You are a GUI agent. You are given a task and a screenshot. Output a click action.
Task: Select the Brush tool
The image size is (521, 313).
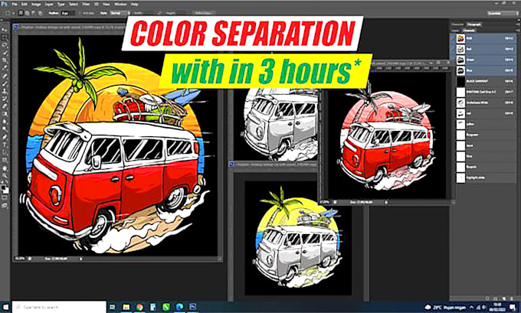point(5,83)
